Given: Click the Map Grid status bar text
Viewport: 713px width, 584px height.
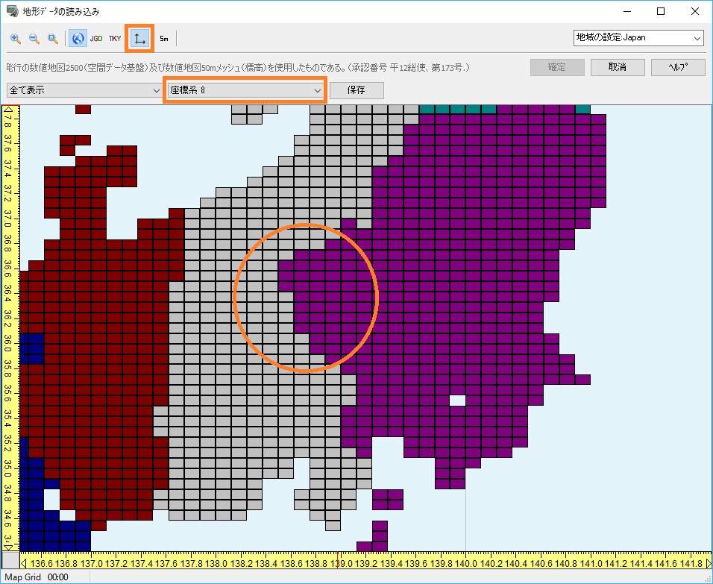Looking at the screenshot, I should (22, 577).
